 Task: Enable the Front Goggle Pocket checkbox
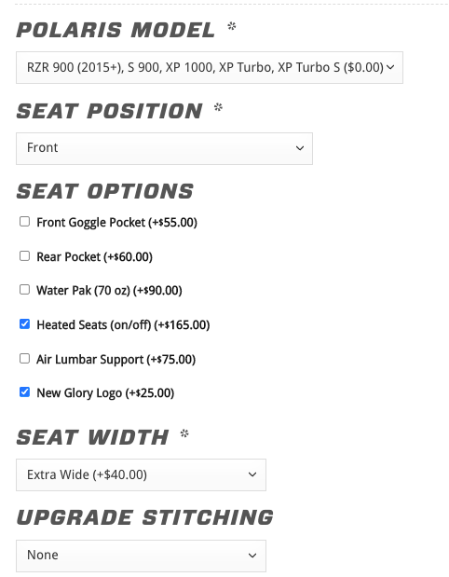click(x=24, y=222)
